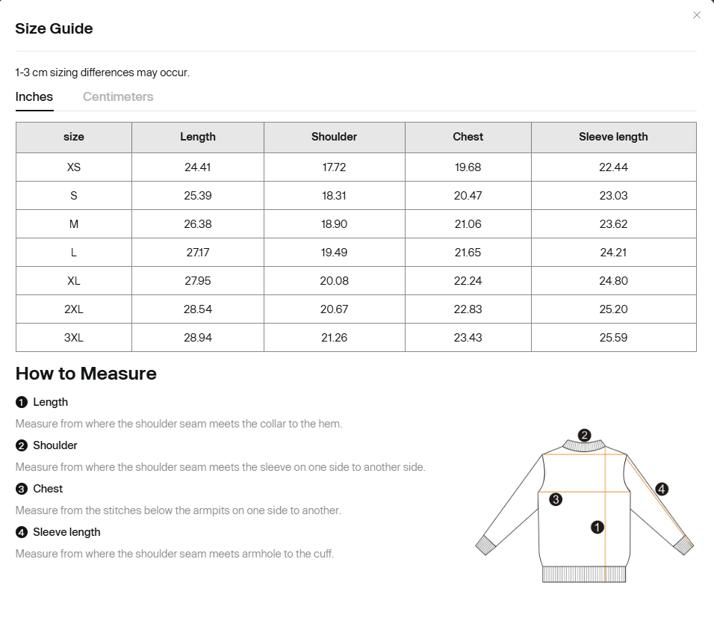Click marker 3 on the sweater diagram chest

coord(556,500)
